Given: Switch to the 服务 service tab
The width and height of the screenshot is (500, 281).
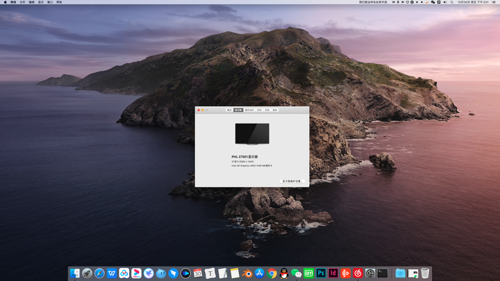Looking at the screenshot, I should pos(275,110).
